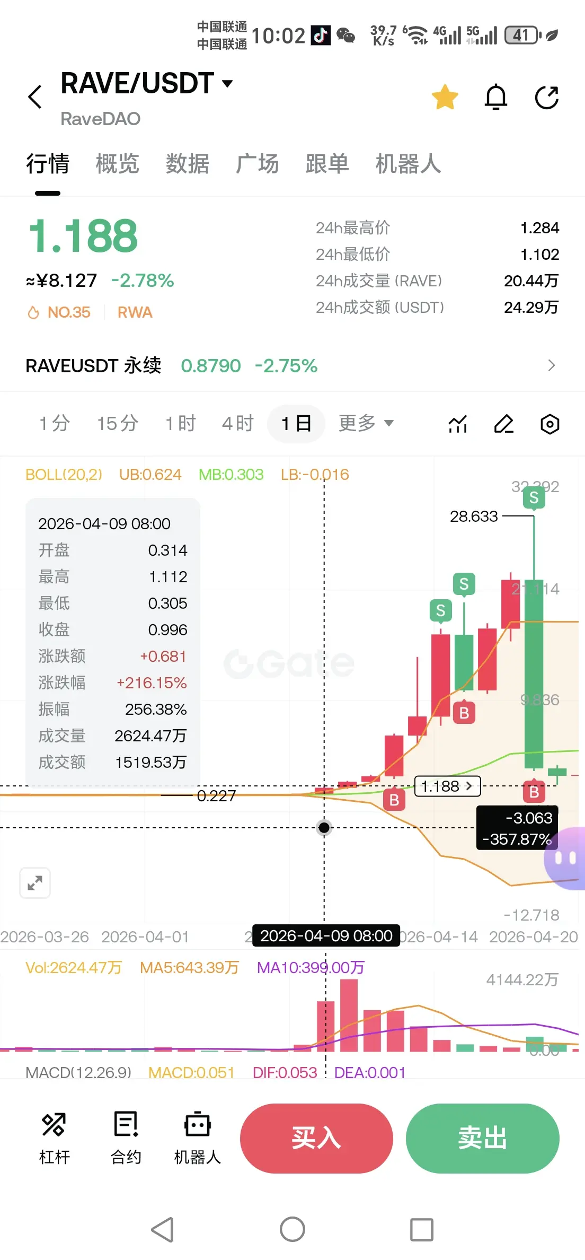The height and width of the screenshot is (1260, 585).
Task: Tap the share icon
Action: tap(547, 97)
